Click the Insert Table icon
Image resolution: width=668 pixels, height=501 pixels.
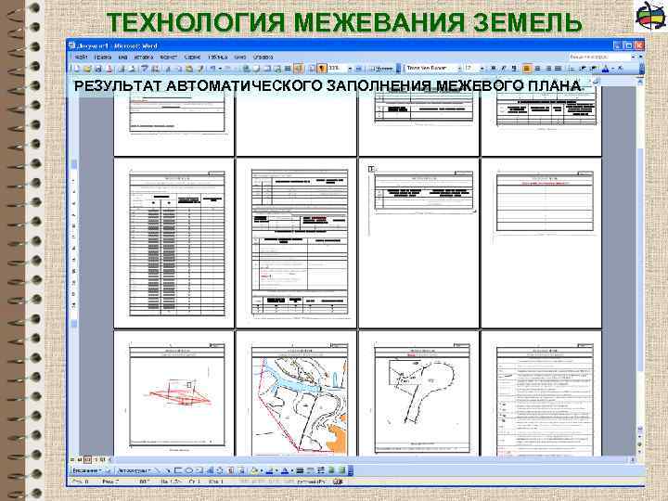click(267, 69)
